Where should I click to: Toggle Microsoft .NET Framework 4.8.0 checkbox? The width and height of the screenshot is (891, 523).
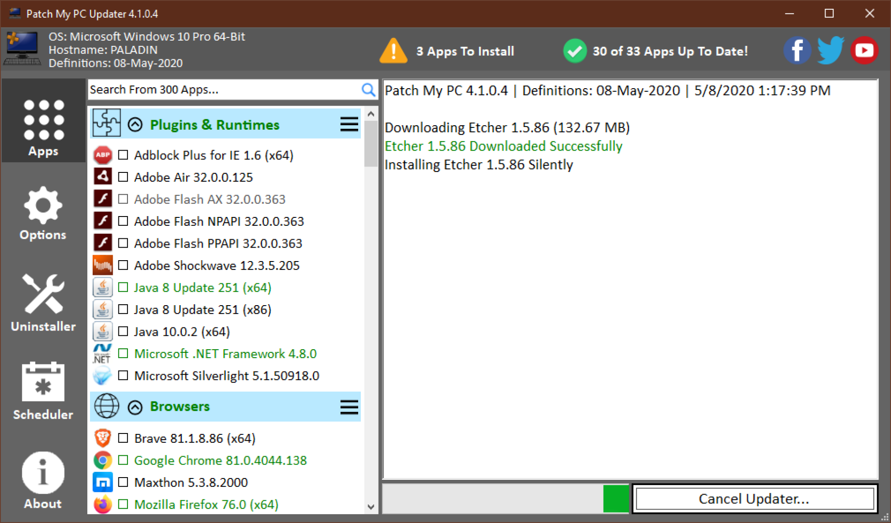123,353
